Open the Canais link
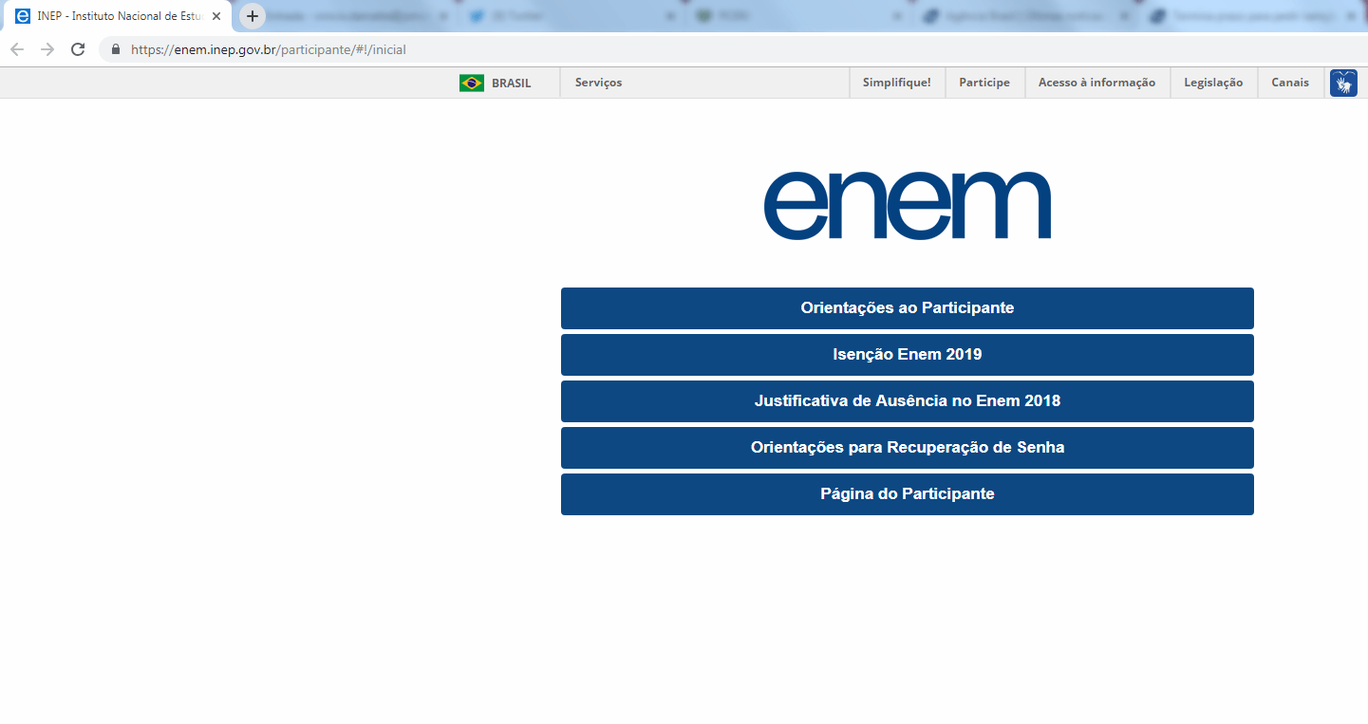 point(1289,83)
